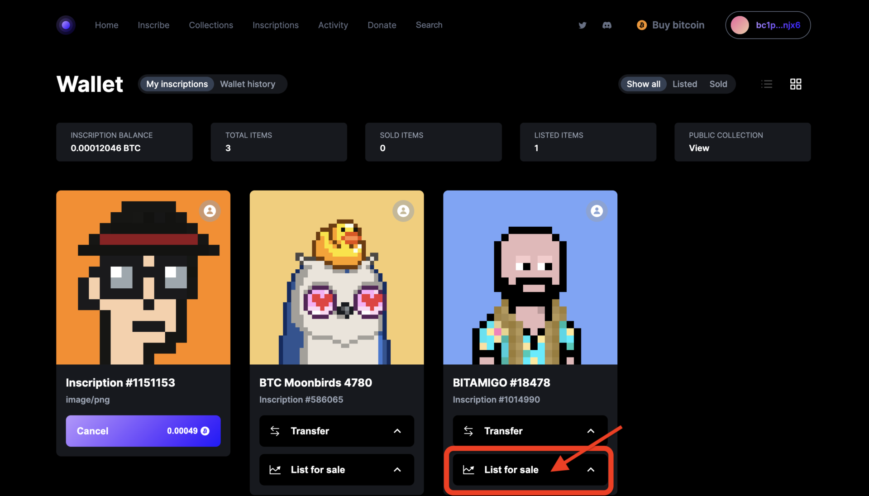Expand Transfer chevron on BTC Moonbirds 4780
Screen dimensions: 869x496
point(397,431)
